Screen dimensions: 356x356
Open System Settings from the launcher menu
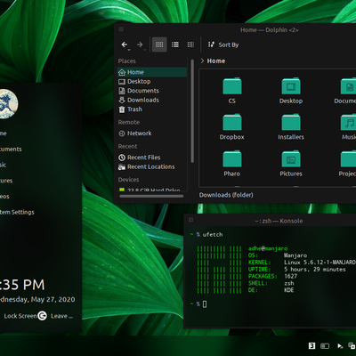click(x=17, y=212)
